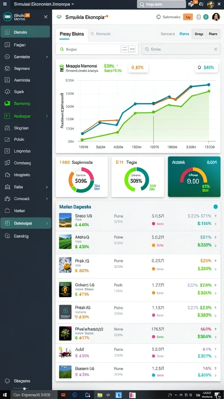
Task: Expand the Almlorges sidebar submenu
Action: click(47, 116)
